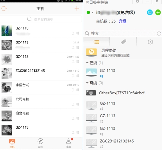Open settings gear in 向日葵主控端 title bar
This screenshot has width=162, height=150.
[137, 2]
